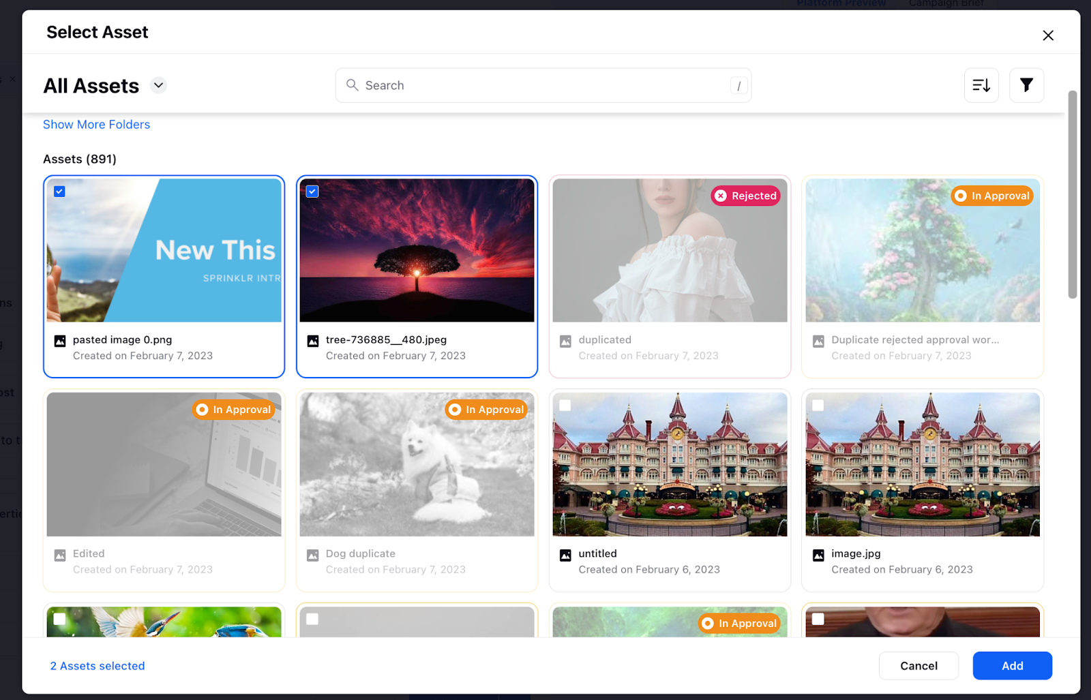The height and width of the screenshot is (700, 1091).
Task: Open the sort order options icon
Action: click(x=981, y=85)
